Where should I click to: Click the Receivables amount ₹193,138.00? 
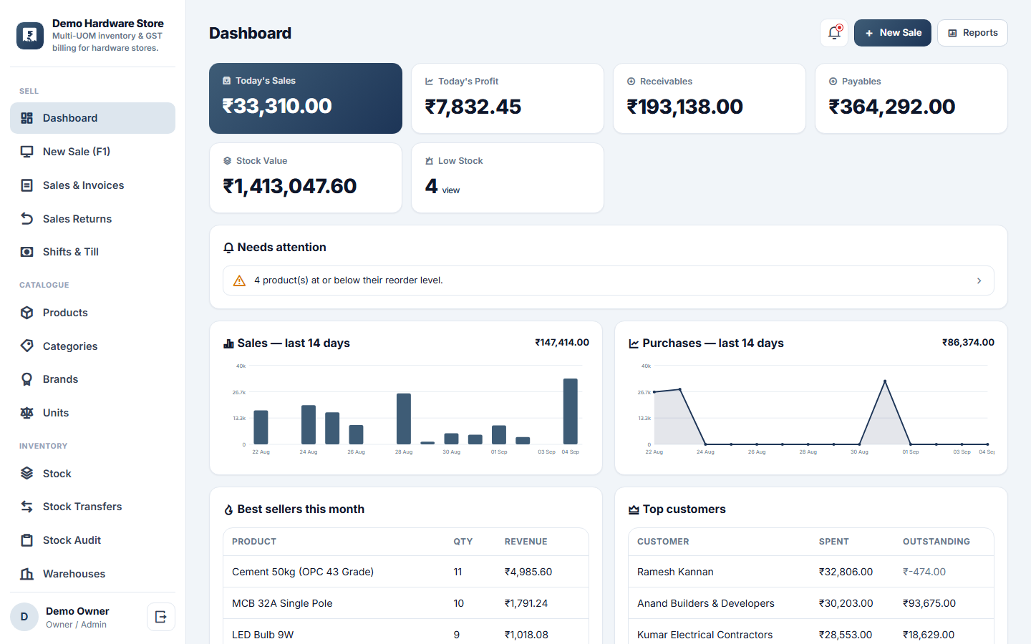click(685, 107)
